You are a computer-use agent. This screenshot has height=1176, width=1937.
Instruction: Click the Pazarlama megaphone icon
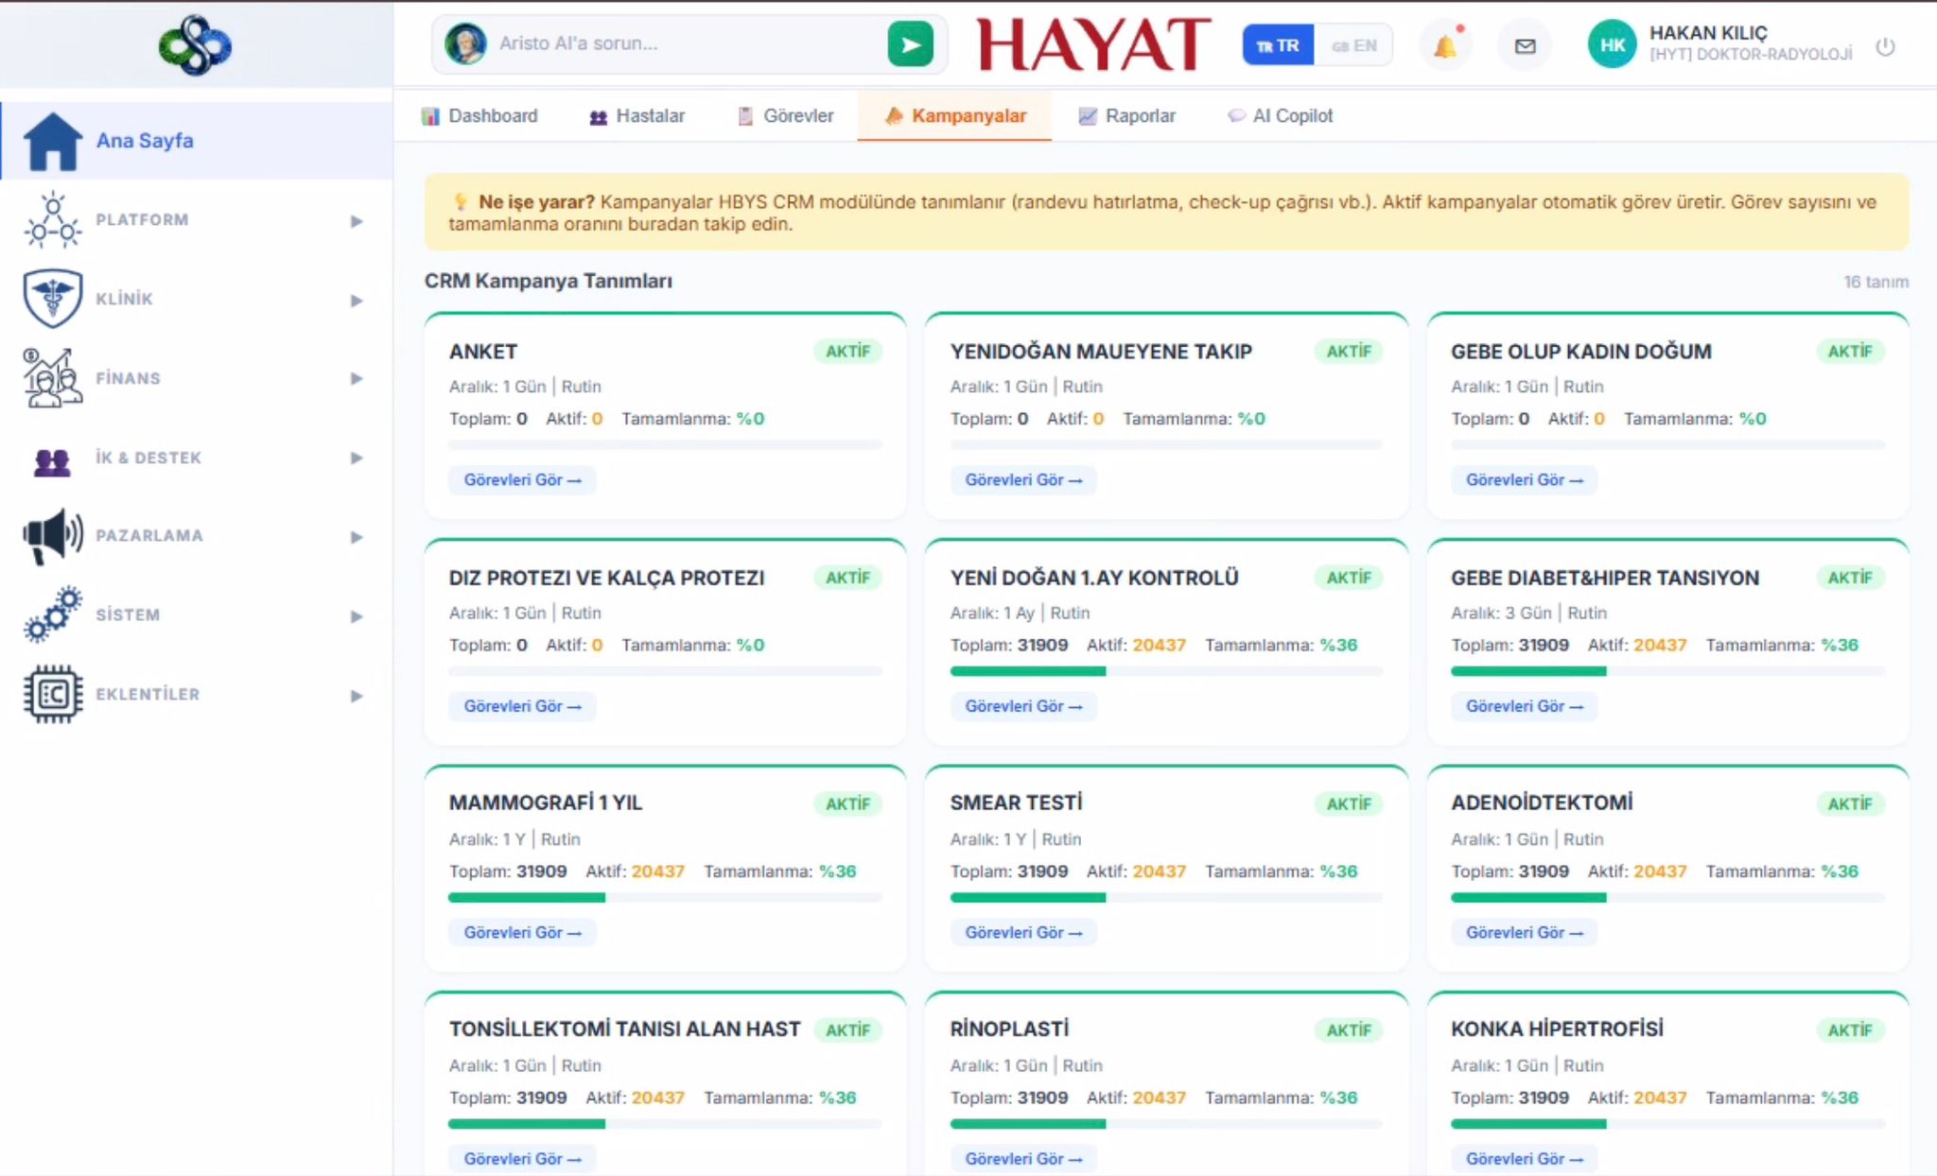[x=53, y=536]
